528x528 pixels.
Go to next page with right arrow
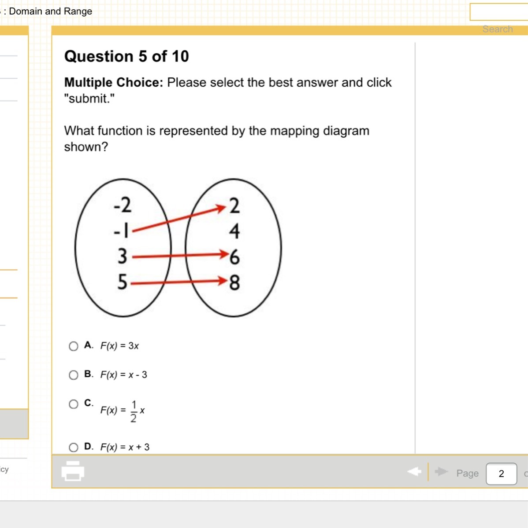(x=441, y=472)
